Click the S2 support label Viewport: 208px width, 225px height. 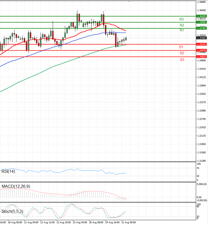click(182, 53)
